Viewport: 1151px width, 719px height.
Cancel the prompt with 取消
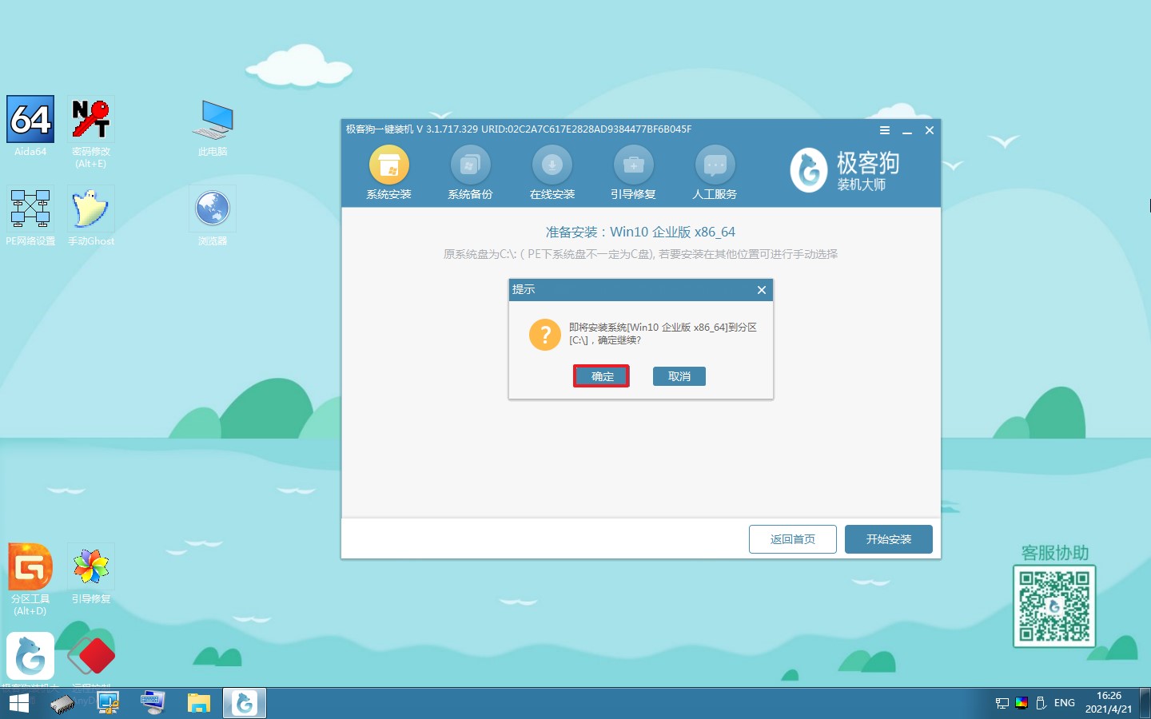pos(679,375)
